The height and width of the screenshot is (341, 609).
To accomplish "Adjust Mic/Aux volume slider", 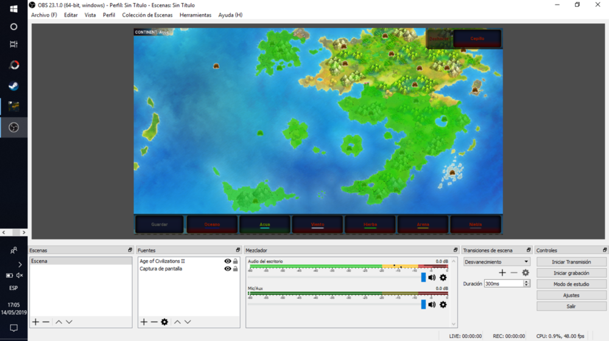I will (x=423, y=305).
